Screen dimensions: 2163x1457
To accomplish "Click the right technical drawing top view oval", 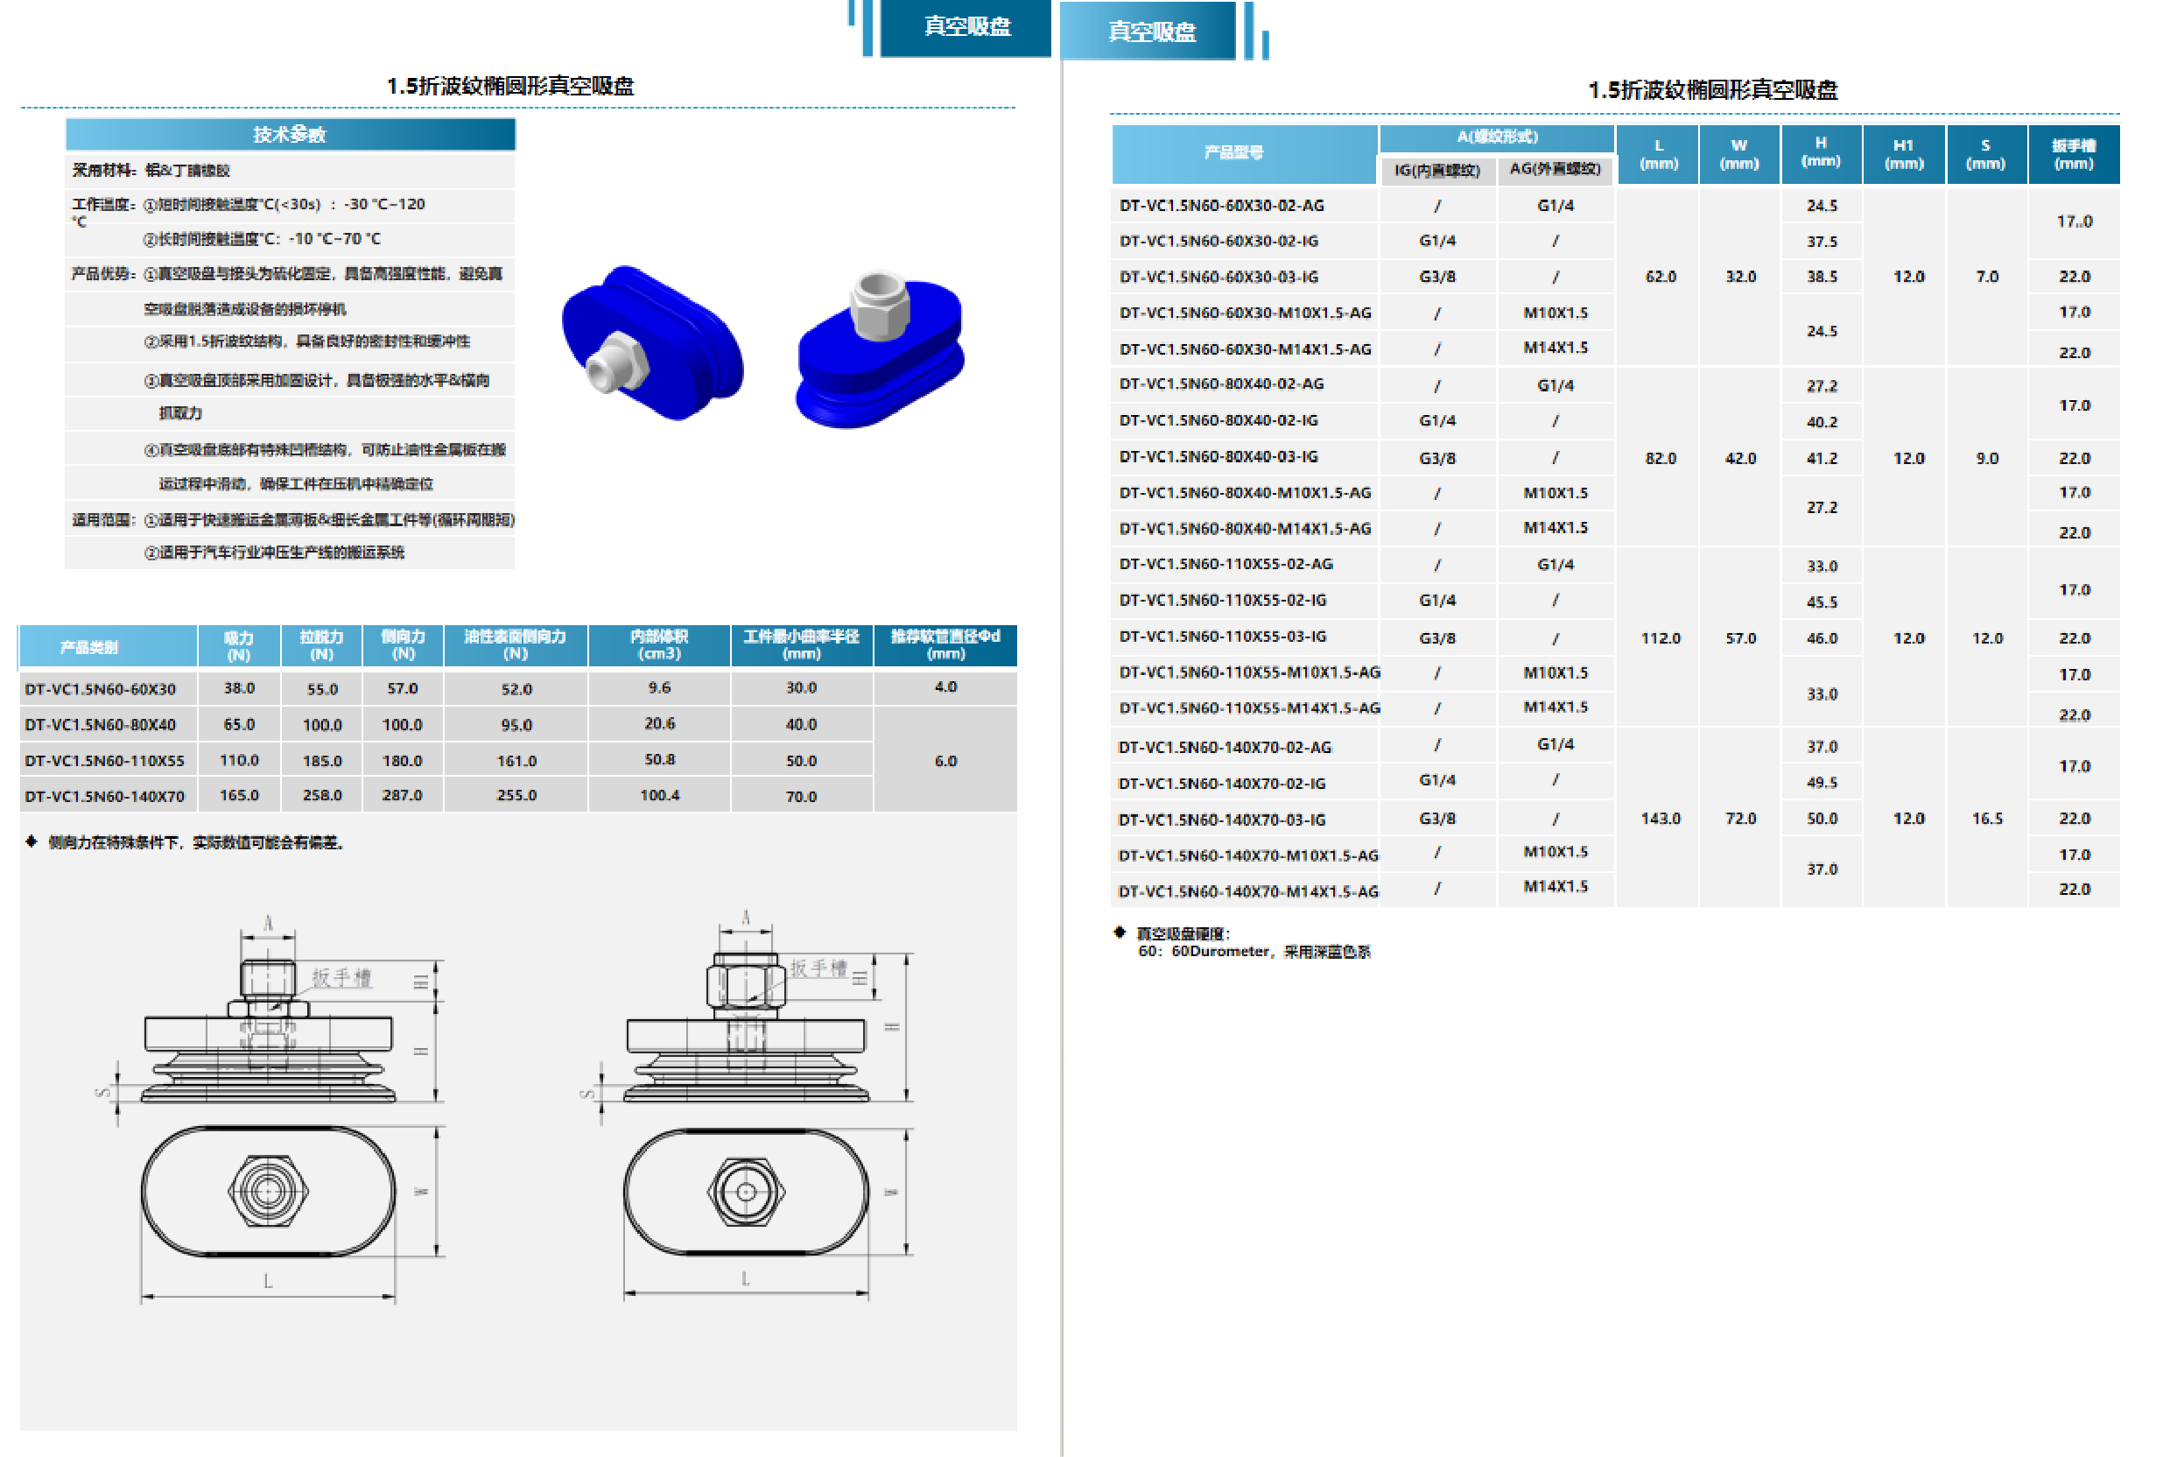I will (x=745, y=1193).
